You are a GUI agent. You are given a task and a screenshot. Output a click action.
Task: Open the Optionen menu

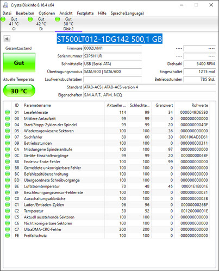click(x=47, y=13)
